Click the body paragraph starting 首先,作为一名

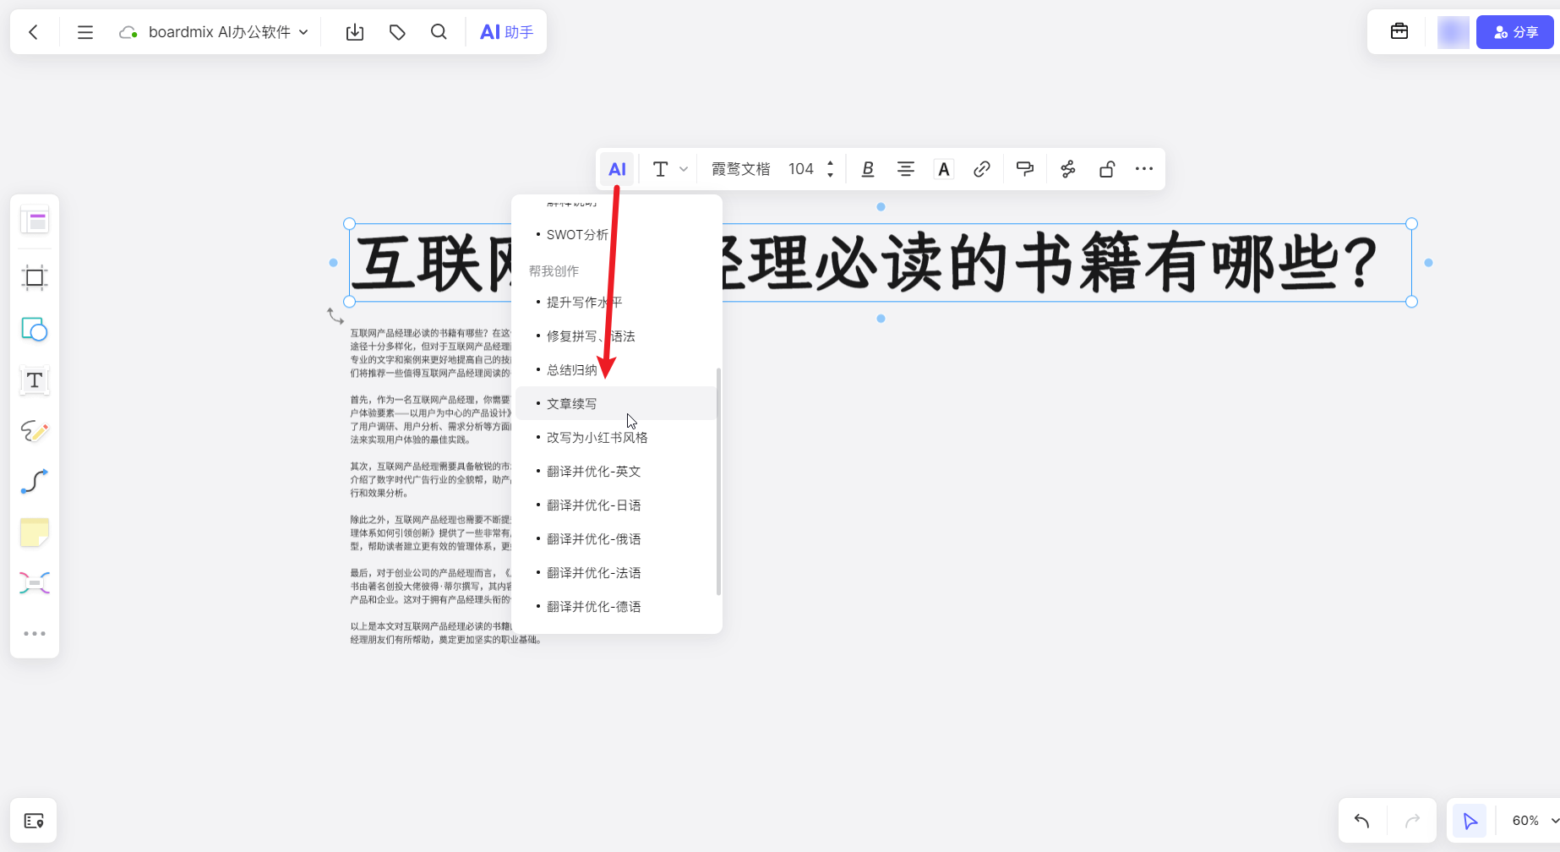pos(431,419)
